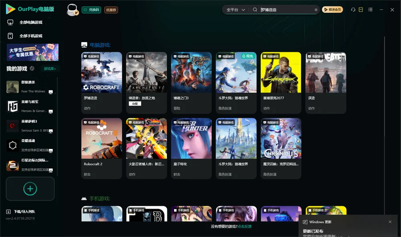
Task: Clear the search field text
Action: tap(316, 10)
